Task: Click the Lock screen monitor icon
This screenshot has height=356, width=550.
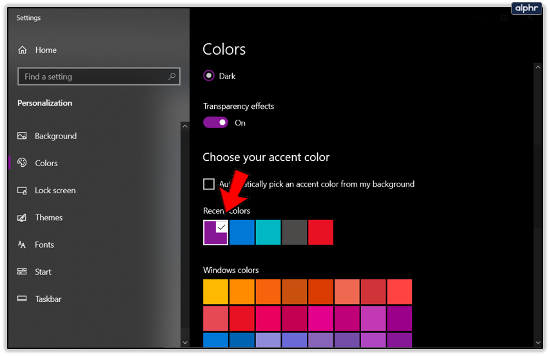Action: [x=23, y=191]
